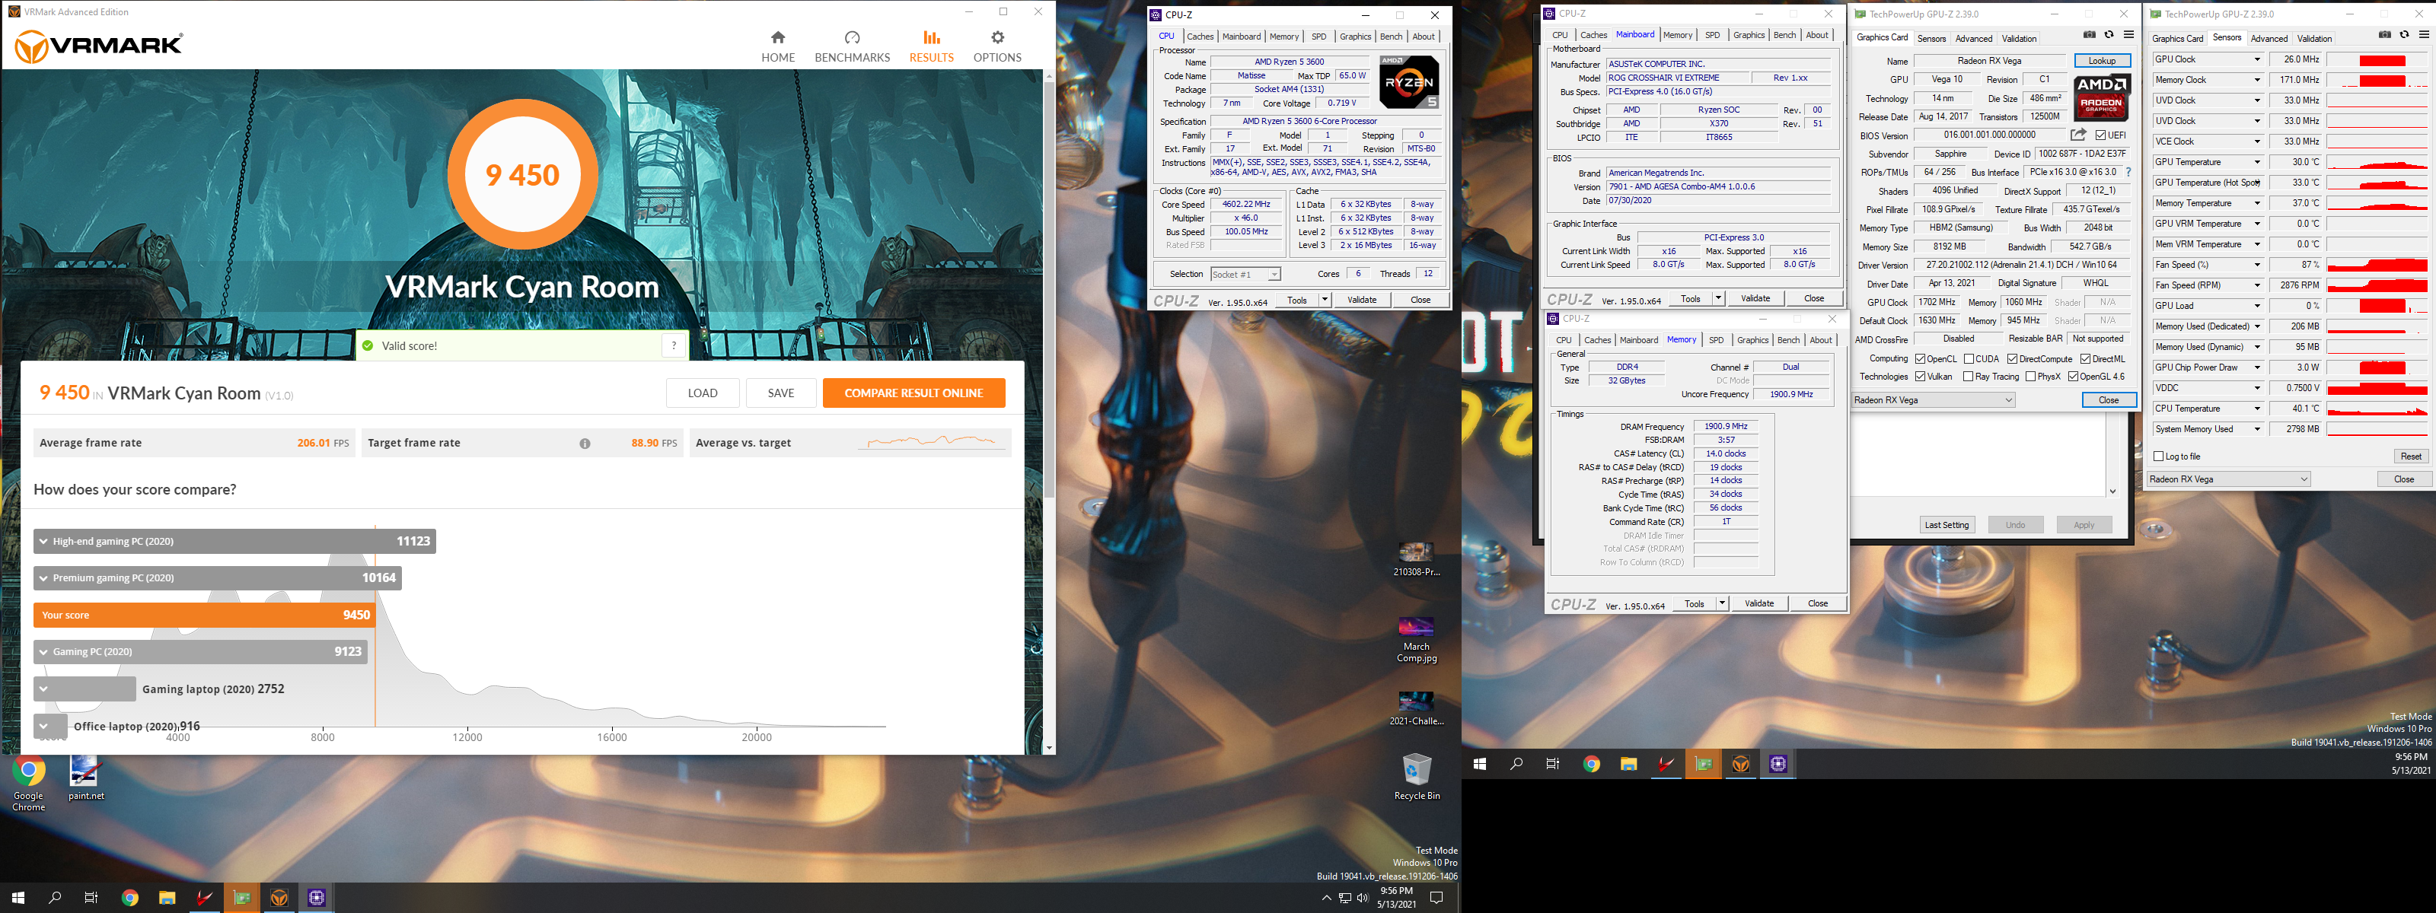Click the SAVE button in VRMark
This screenshot has width=2436, height=913.
[780, 393]
